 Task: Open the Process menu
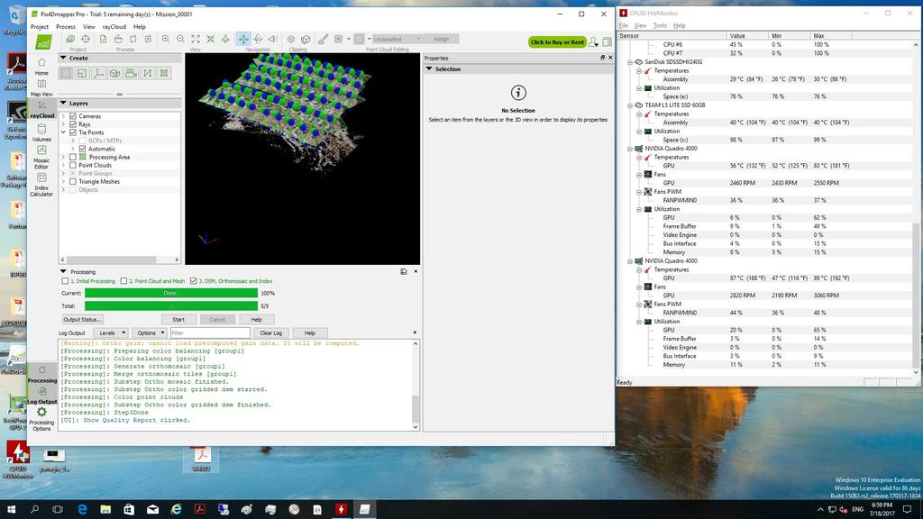click(x=65, y=26)
